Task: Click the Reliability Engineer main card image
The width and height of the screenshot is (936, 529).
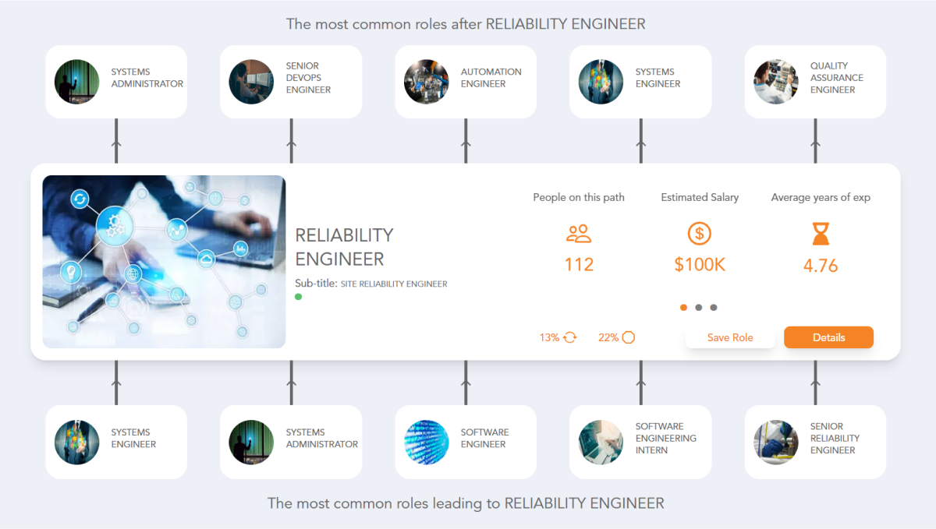Action: point(165,260)
